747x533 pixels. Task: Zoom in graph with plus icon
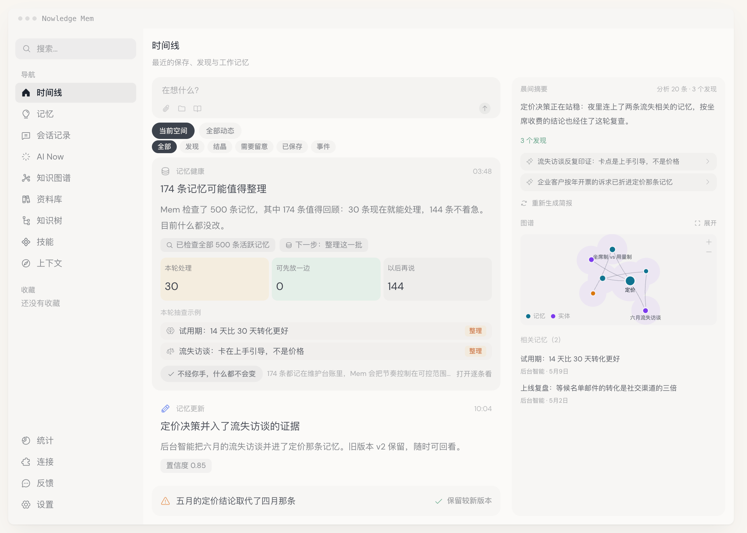(x=709, y=242)
